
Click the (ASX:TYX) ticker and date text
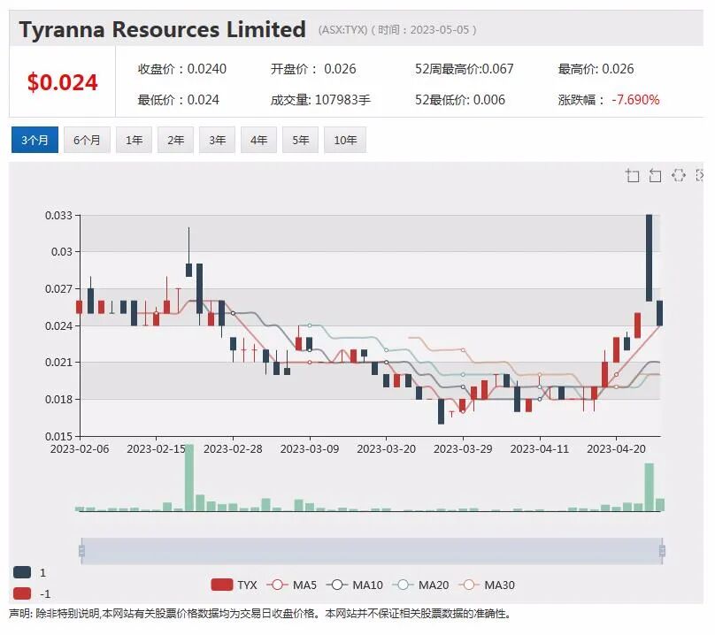coord(397,30)
